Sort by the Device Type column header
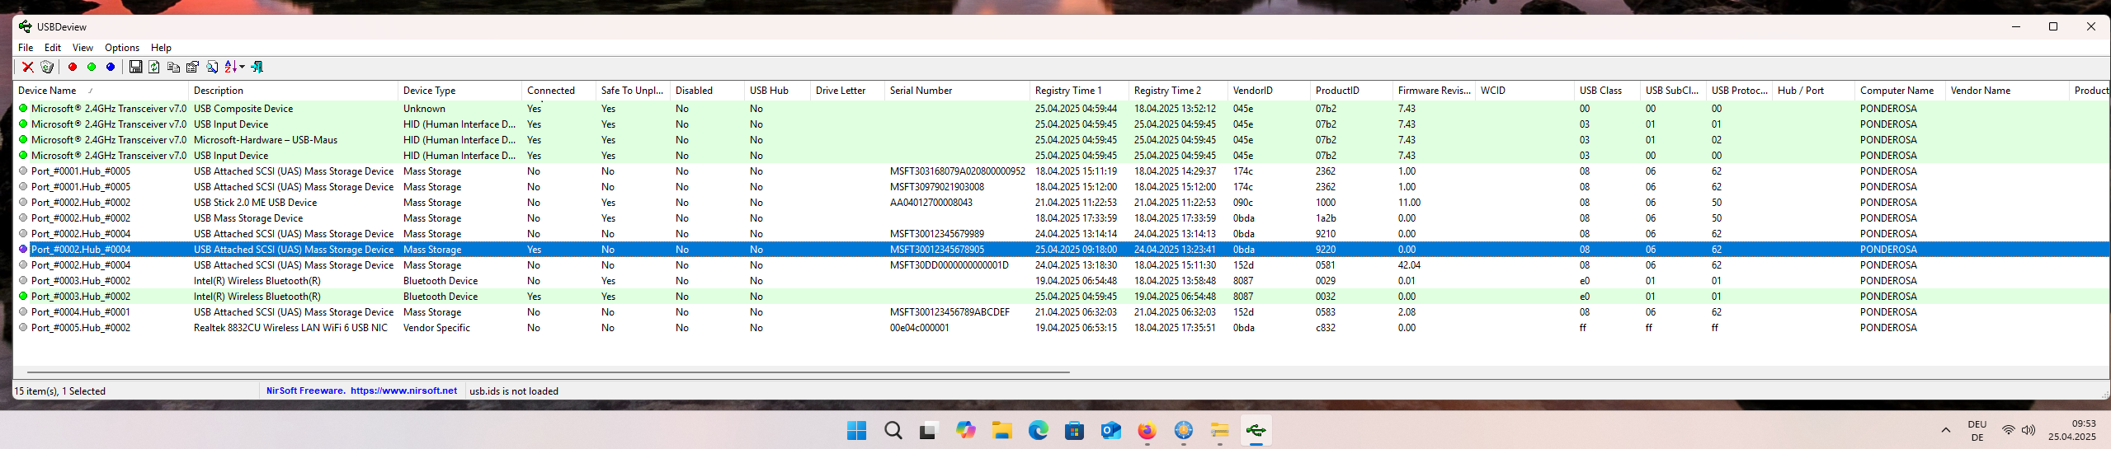Image resolution: width=2111 pixels, height=449 pixels. (460, 91)
